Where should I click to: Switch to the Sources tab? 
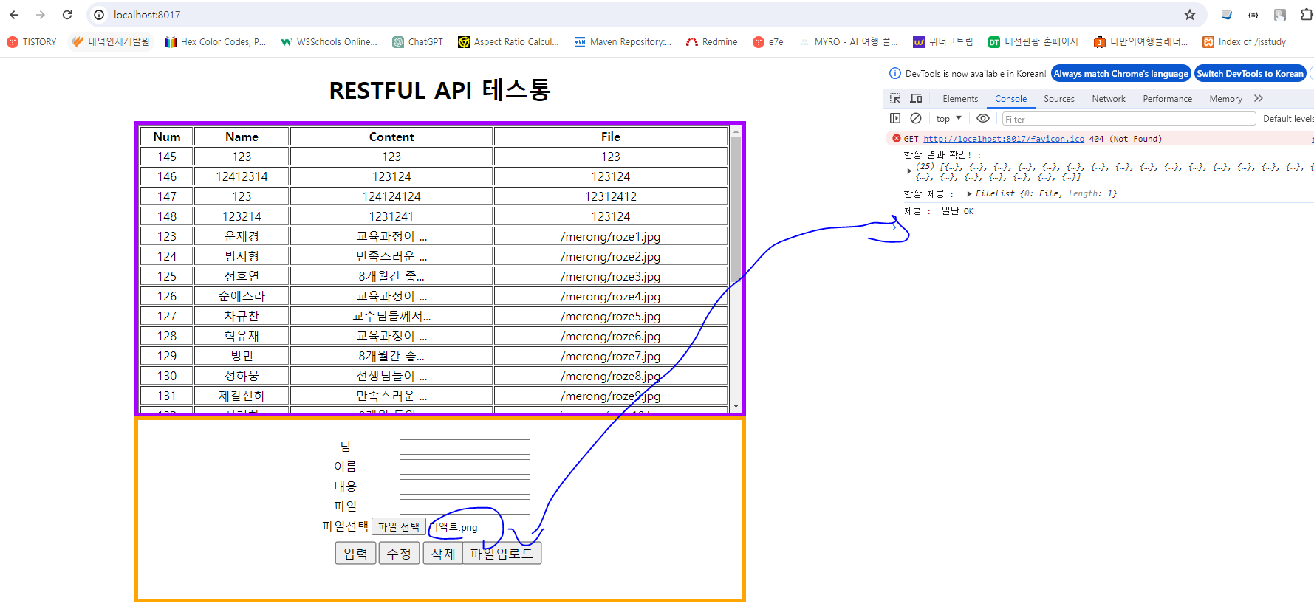click(x=1059, y=99)
